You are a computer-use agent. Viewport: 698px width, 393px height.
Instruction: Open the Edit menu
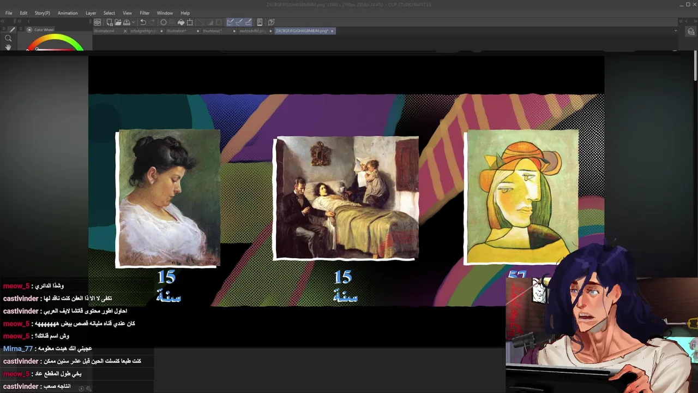coord(23,13)
